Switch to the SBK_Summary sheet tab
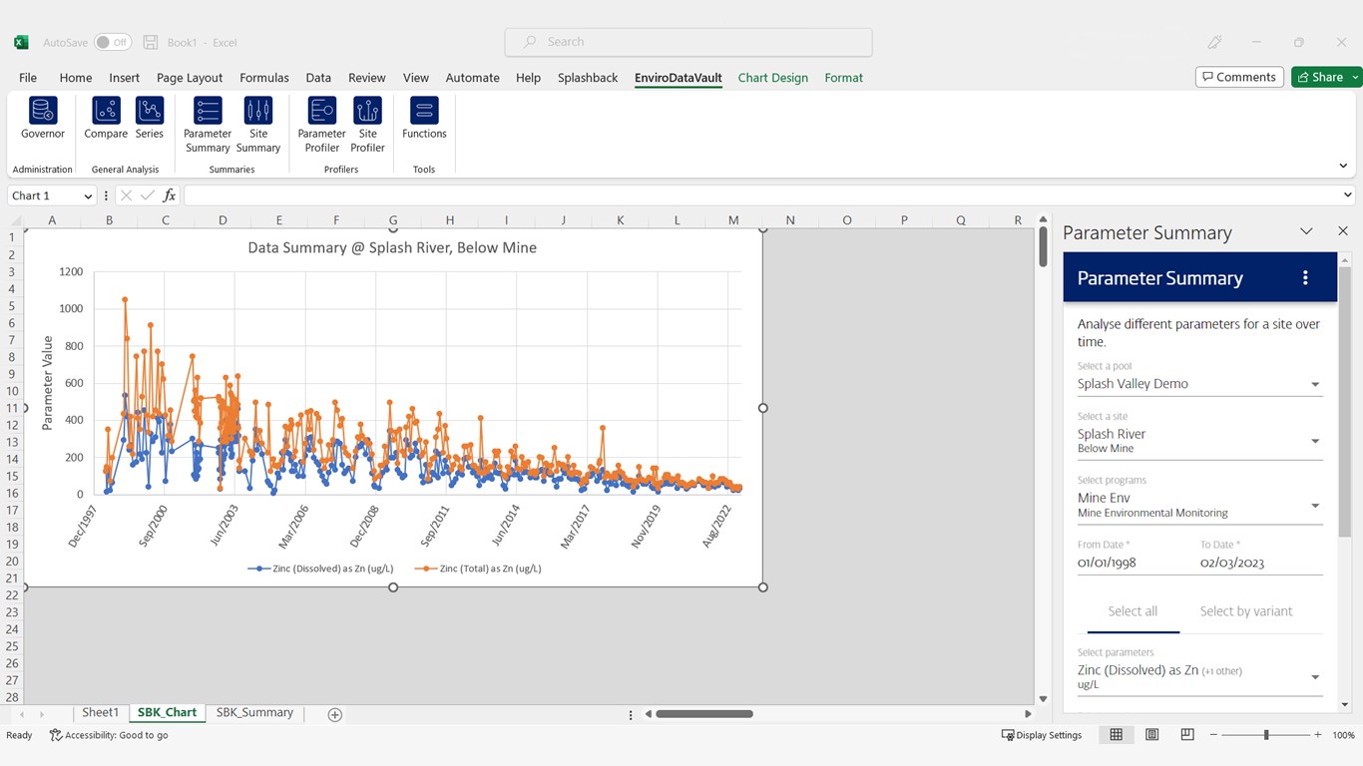 click(254, 713)
